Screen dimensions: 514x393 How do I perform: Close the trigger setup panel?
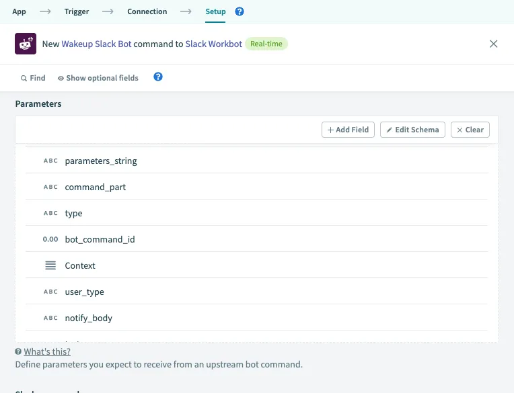point(494,44)
